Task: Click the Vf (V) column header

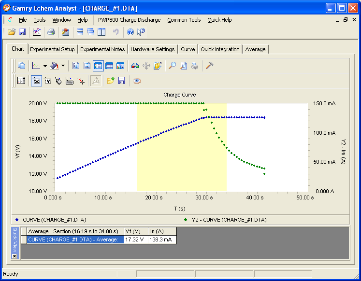Action: pyautogui.click(x=136, y=231)
